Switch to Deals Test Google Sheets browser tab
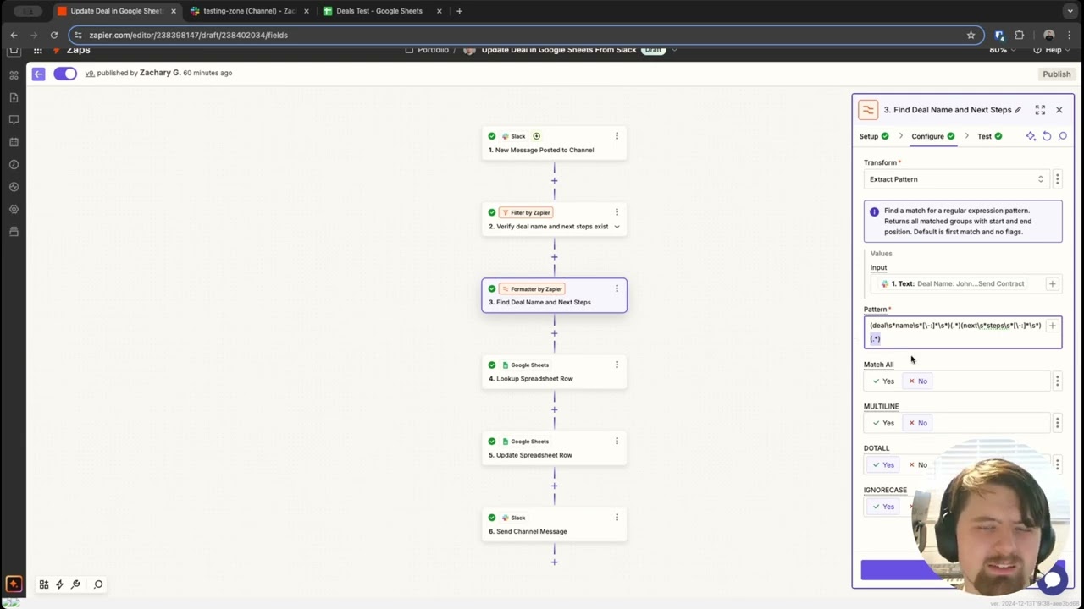Screen dimensions: 1084x609 point(379,11)
